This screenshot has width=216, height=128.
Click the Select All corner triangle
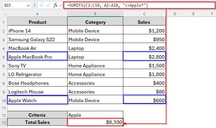pyautogui.click(x=3, y=14)
